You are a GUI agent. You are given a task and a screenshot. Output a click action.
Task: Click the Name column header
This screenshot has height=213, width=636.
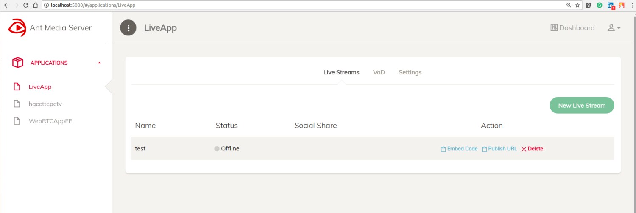(145, 126)
